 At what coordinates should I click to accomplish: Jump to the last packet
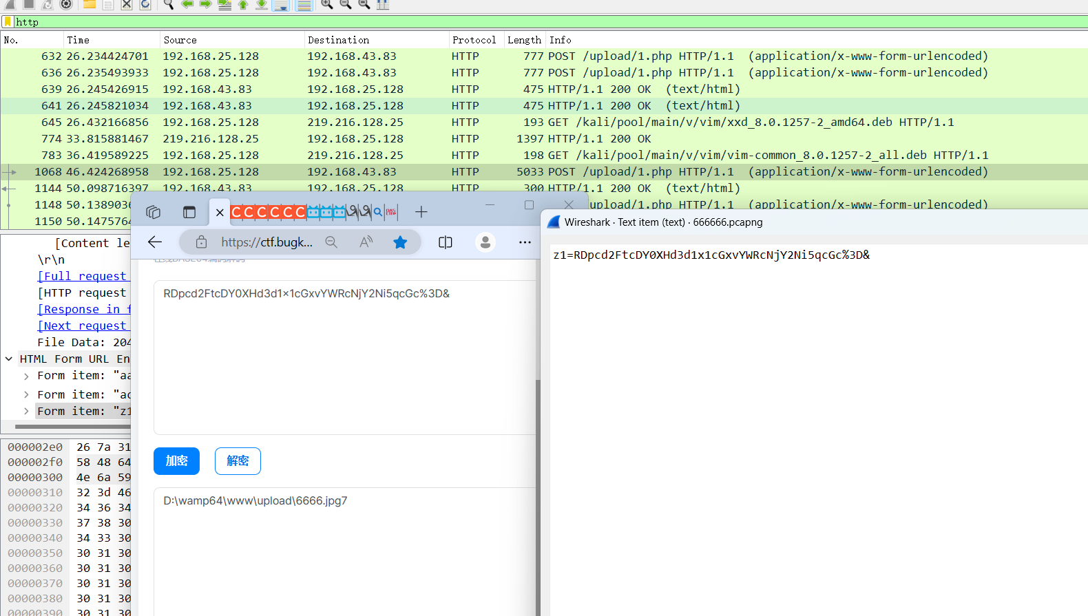click(x=262, y=4)
